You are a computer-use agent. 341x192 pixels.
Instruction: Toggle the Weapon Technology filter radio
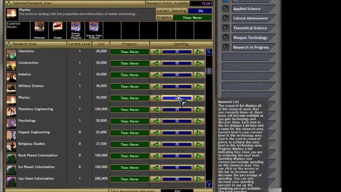click(226, 37)
